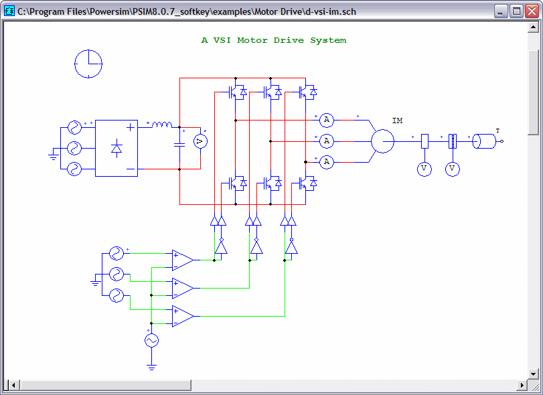This screenshot has width=543, height=395.
Task: Click the PSIM document icon in title bar
Action: [9, 11]
